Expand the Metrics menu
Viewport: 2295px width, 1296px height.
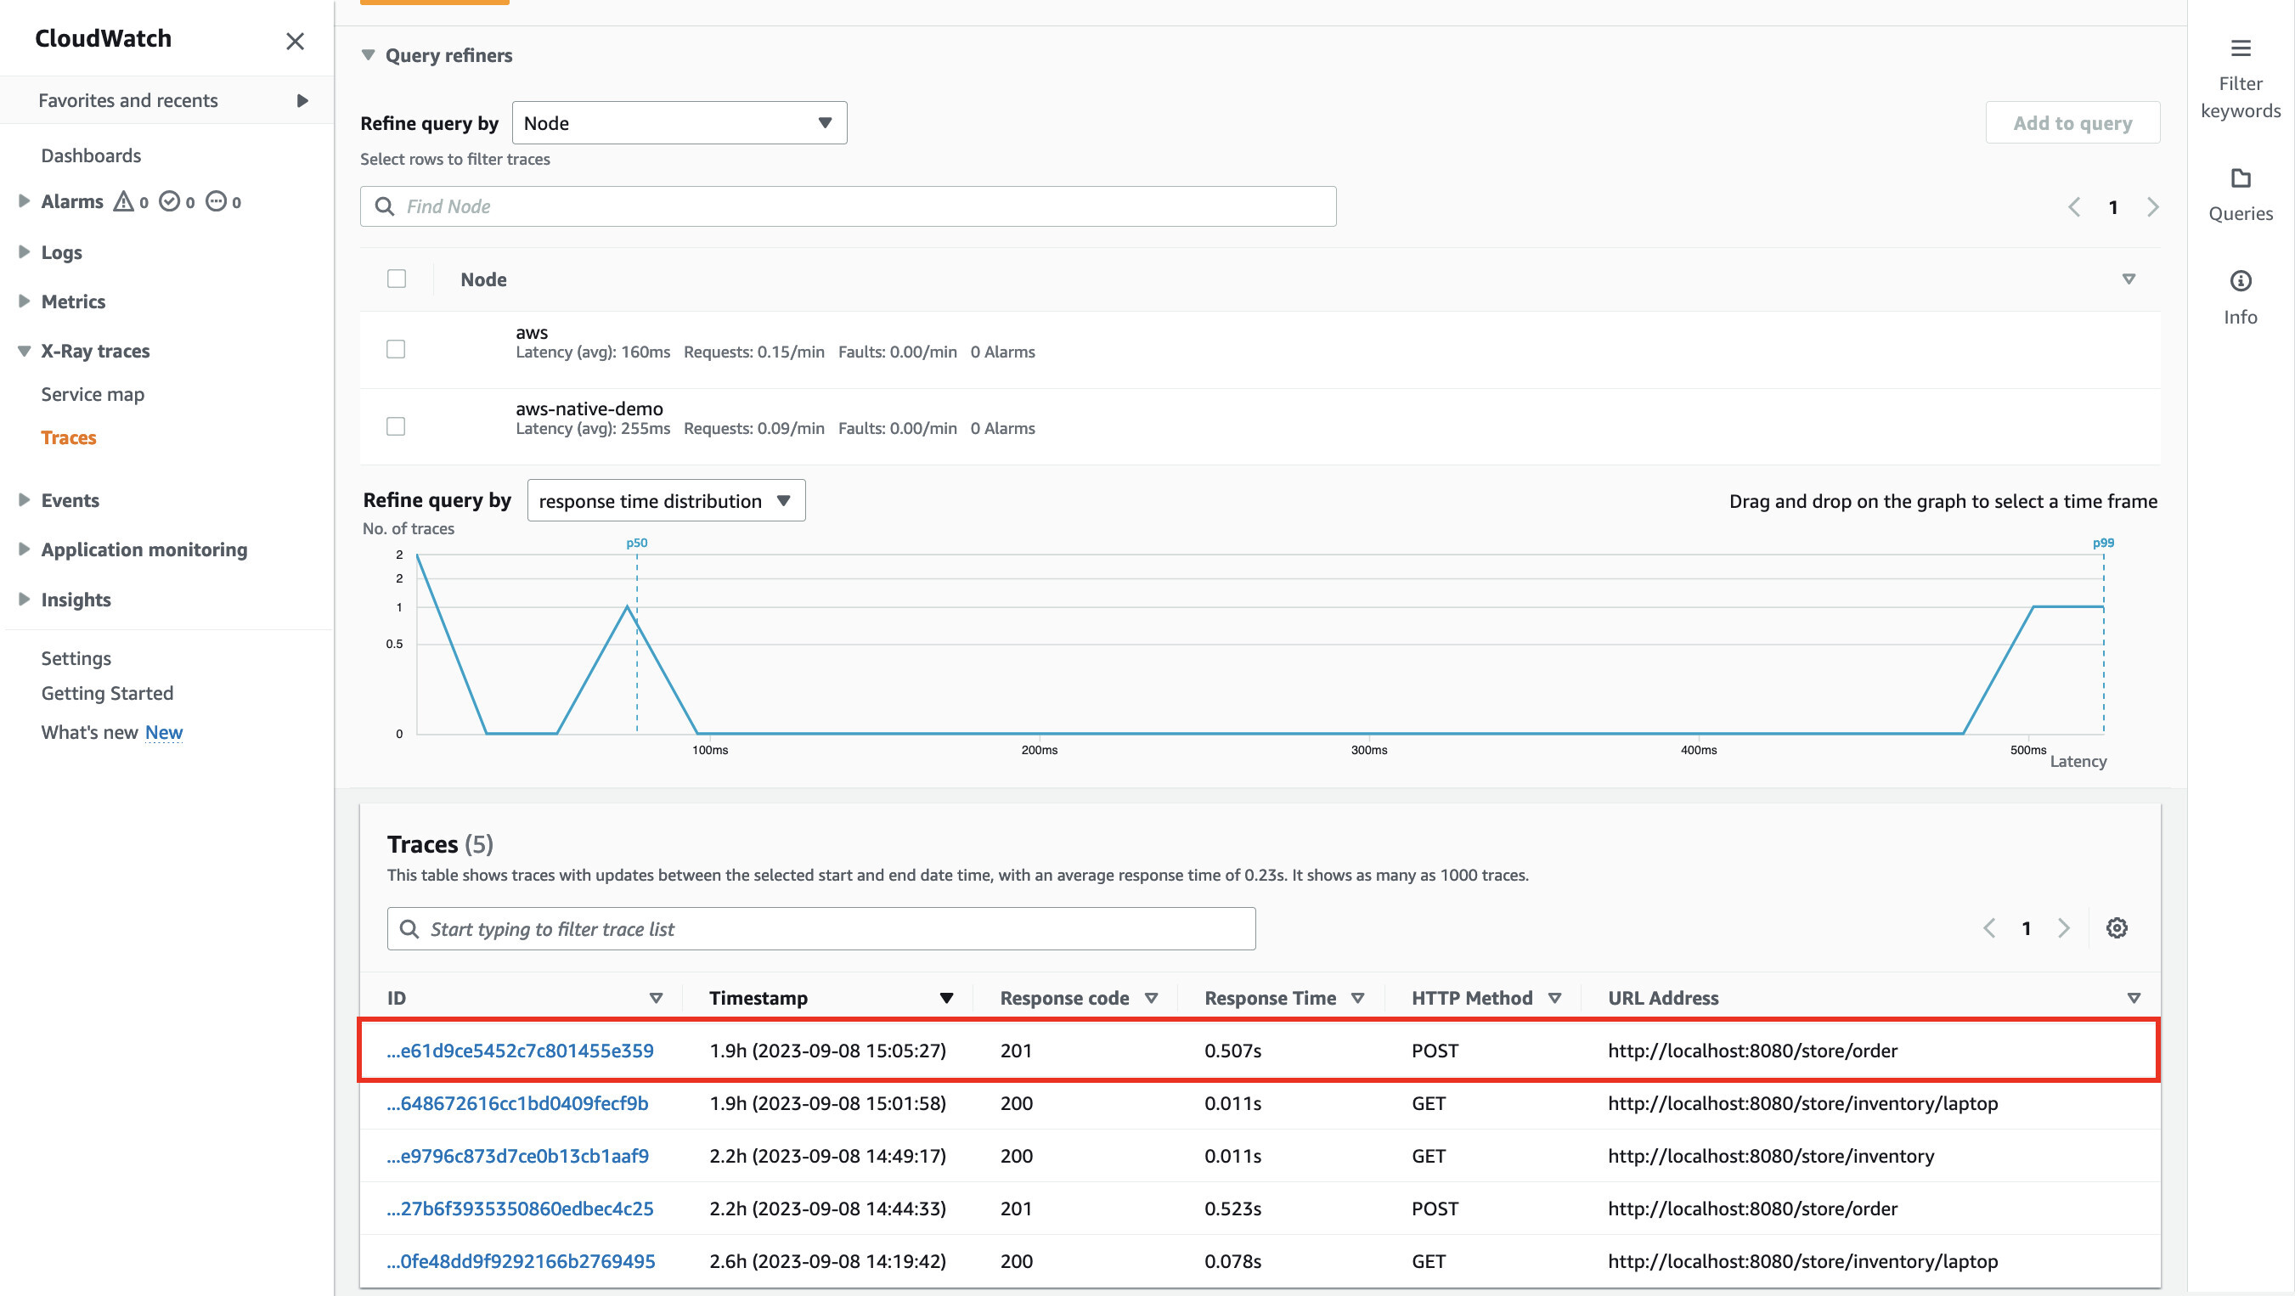24,301
